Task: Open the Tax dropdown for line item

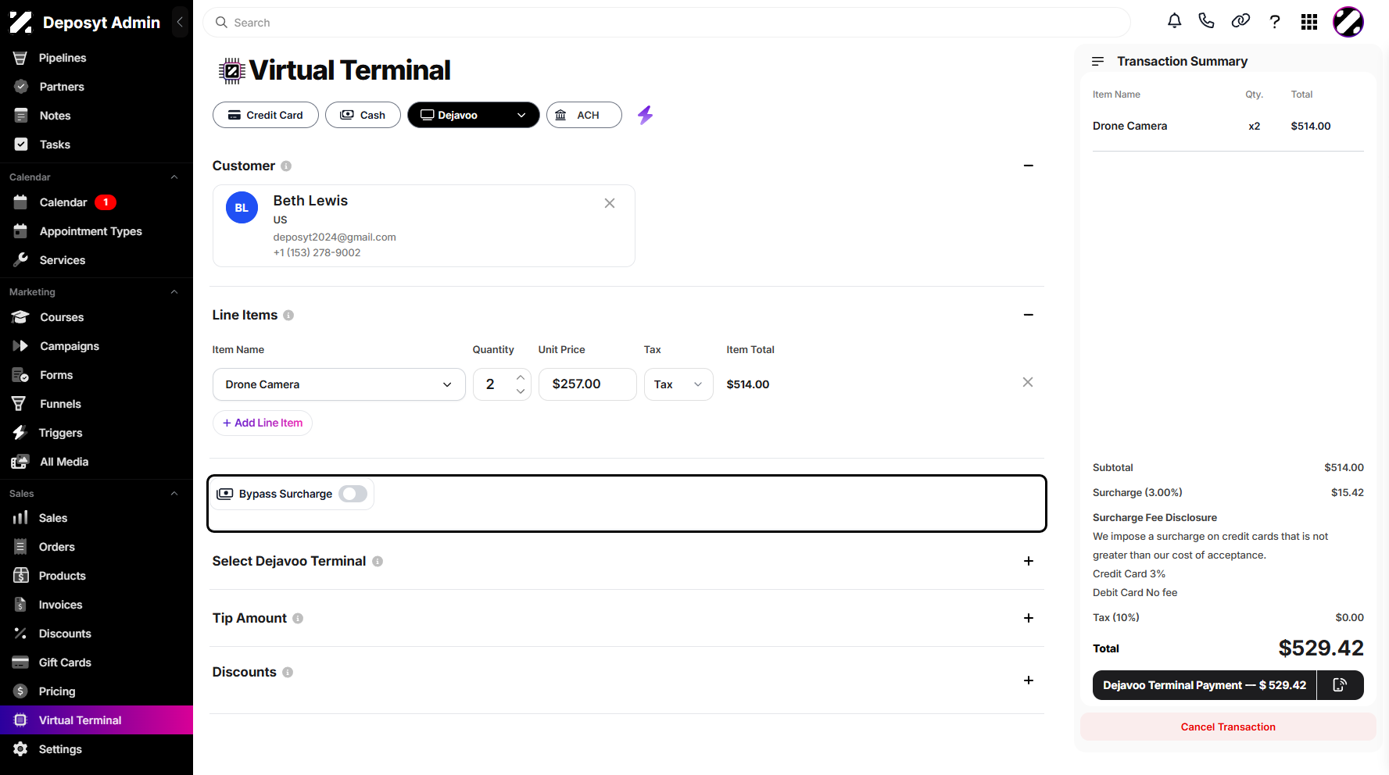Action: click(678, 384)
